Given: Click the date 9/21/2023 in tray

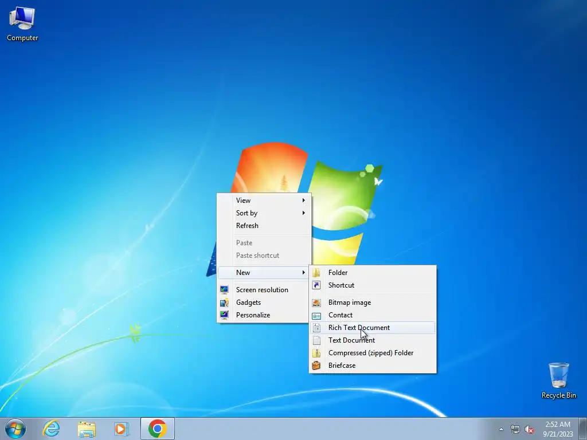Looking at the screenshot, I should 558,434.
